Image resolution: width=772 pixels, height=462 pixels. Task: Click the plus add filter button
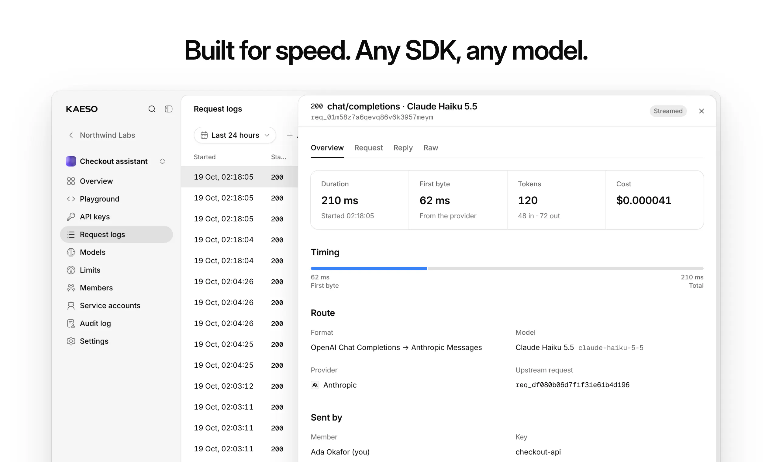(290, 135)
